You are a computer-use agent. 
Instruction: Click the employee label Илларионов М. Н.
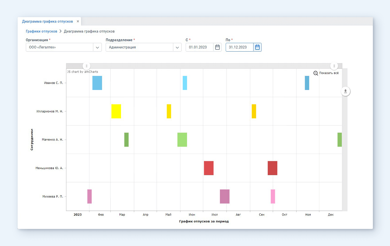[50, 111]
